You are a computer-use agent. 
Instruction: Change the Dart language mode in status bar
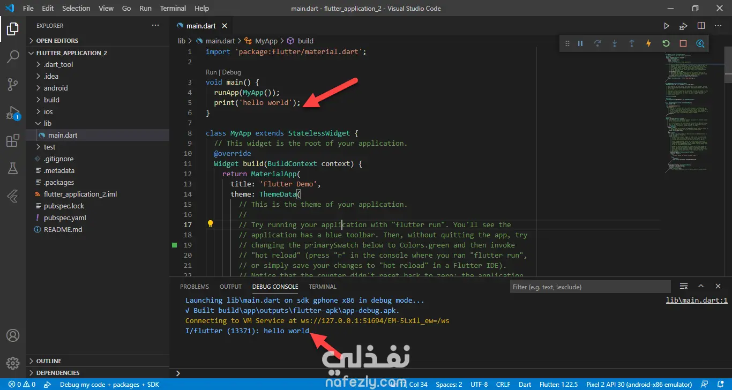tap(525, 385)
